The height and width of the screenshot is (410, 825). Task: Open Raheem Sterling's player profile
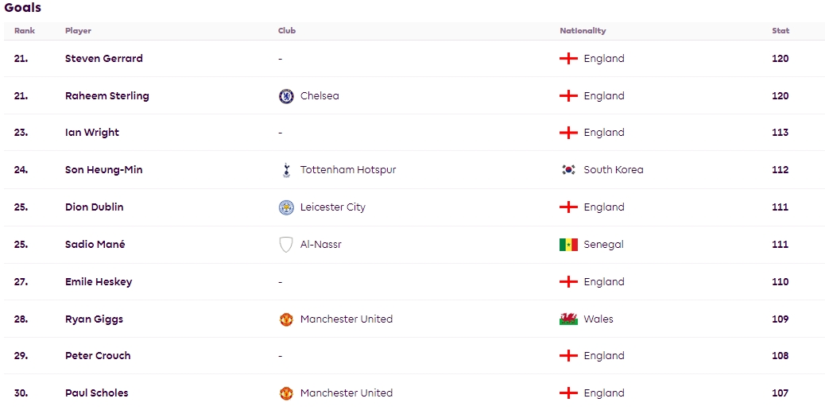point(107,96)
